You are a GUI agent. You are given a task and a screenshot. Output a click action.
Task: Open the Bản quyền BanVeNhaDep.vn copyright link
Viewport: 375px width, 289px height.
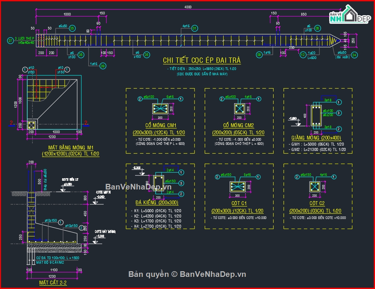tap(187, 274)
